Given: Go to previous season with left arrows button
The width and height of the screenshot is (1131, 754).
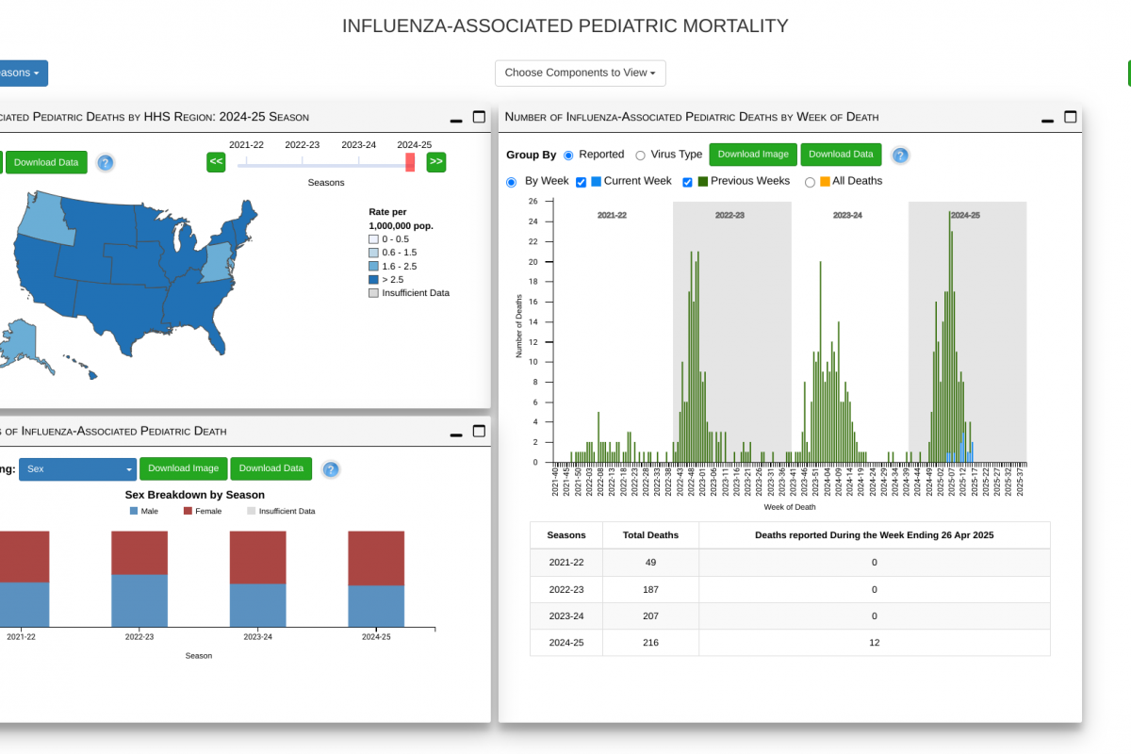Looking at the screenshot, I should coord(216,162).
